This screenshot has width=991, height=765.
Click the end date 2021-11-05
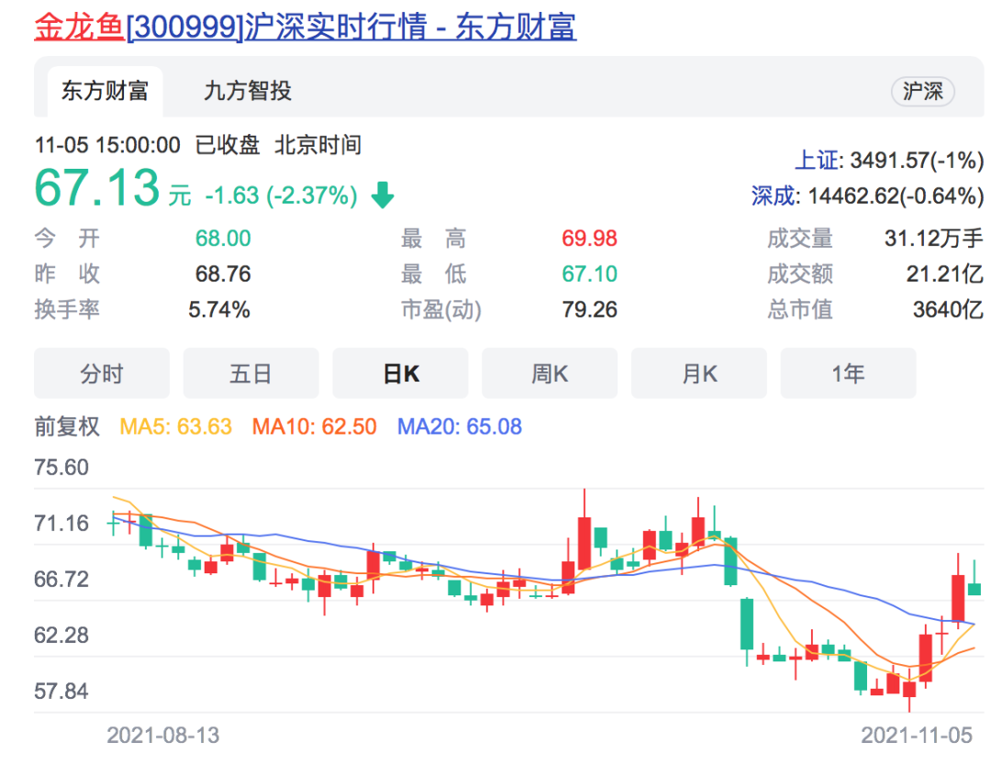point(917,736)
